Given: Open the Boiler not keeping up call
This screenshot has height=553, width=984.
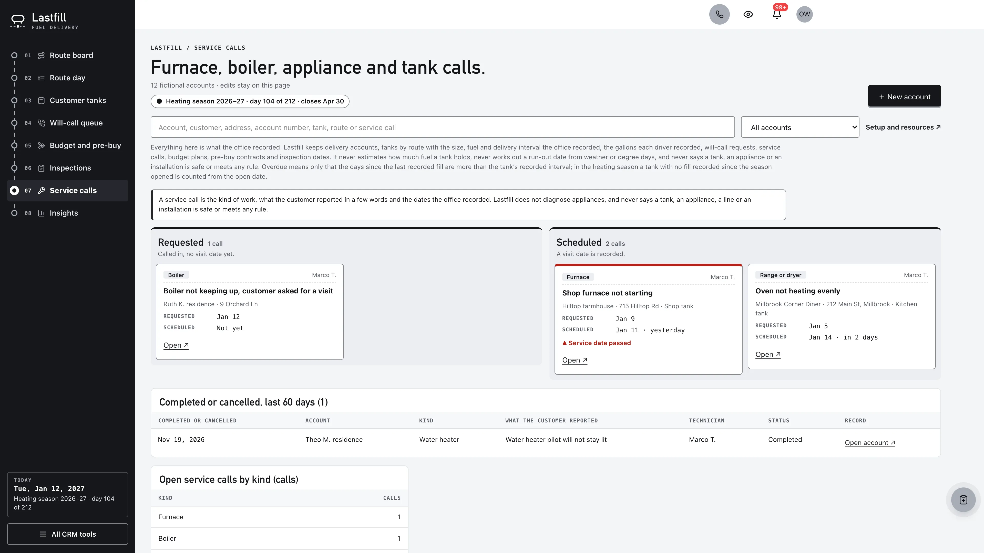Looking at the screenshot, I should (176, 345).
